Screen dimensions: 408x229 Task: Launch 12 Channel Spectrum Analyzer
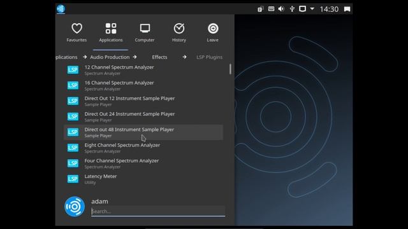143,70
